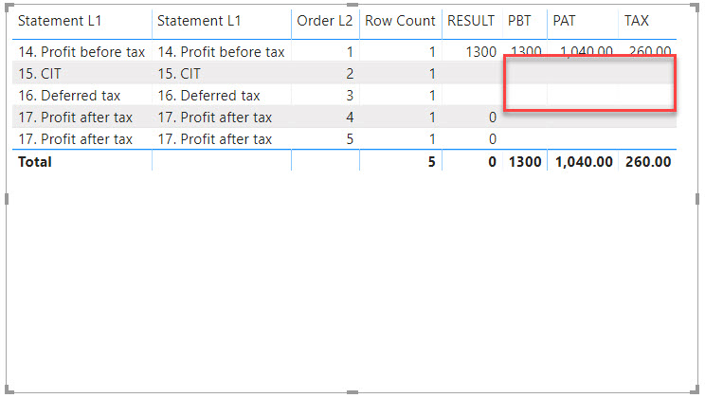The image size is (705, 398).
Task: Click the Total TAX value 260.00
Action: 648,162
